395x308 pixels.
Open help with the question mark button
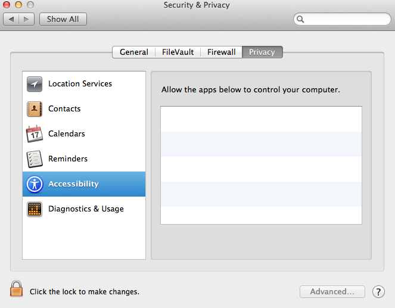point(378,292)
